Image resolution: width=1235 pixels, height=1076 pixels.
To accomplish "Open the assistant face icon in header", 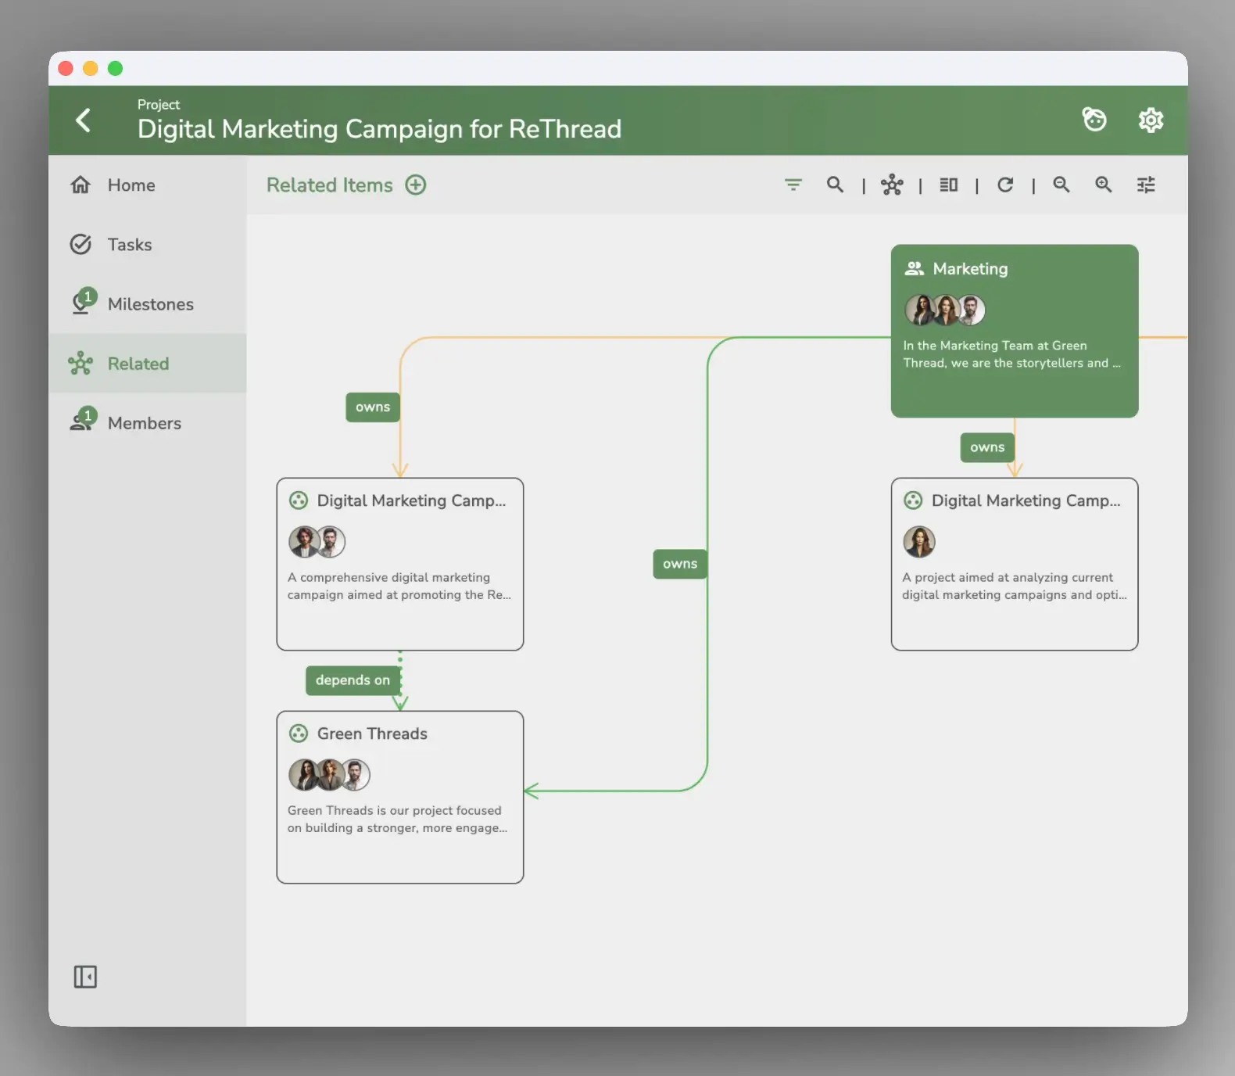I will [1094, 120].
